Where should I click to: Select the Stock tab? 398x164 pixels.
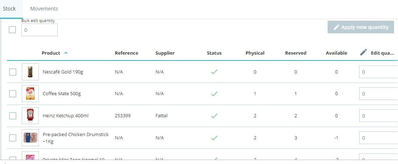point(9,9)
